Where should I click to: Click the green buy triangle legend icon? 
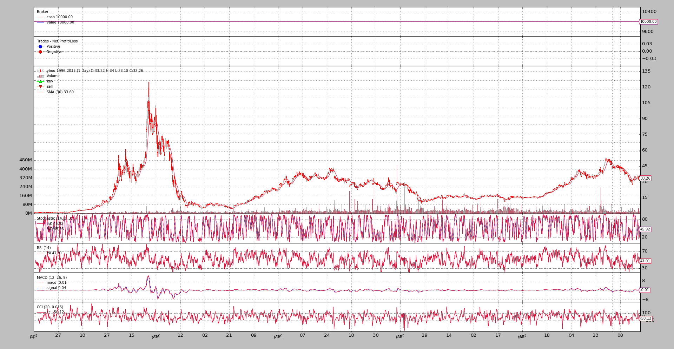(x=40, y=81)
